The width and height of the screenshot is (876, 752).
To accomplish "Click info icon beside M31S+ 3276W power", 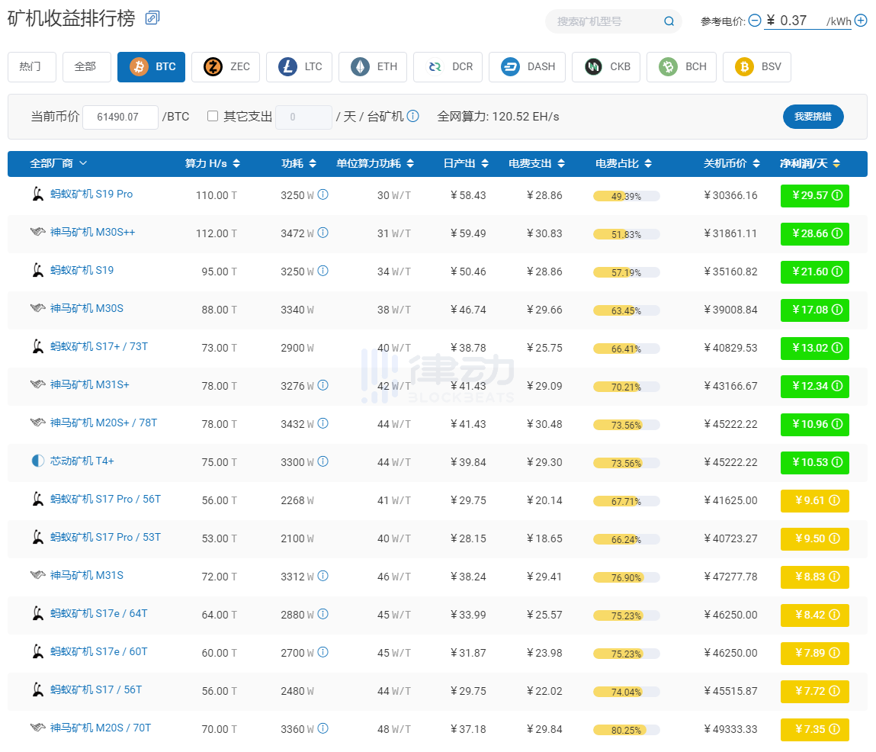I will (323, 385).
